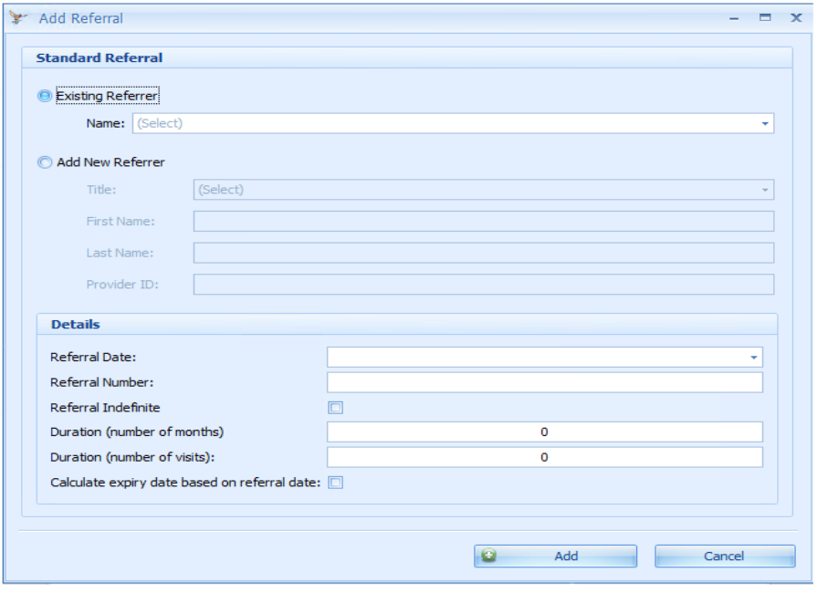The image size is (817, 593).
Task: Minimize the Add Referral window
Action: point(734,18)
